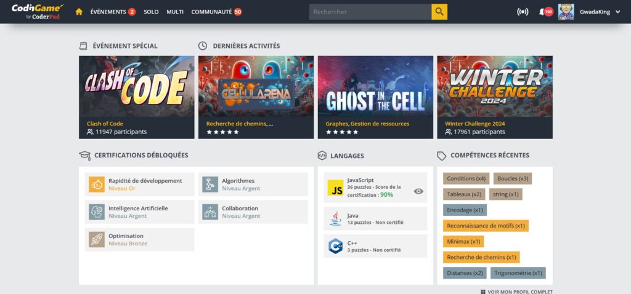Select Reconnaissance de motifs (x1) tag

pos(486,226)
